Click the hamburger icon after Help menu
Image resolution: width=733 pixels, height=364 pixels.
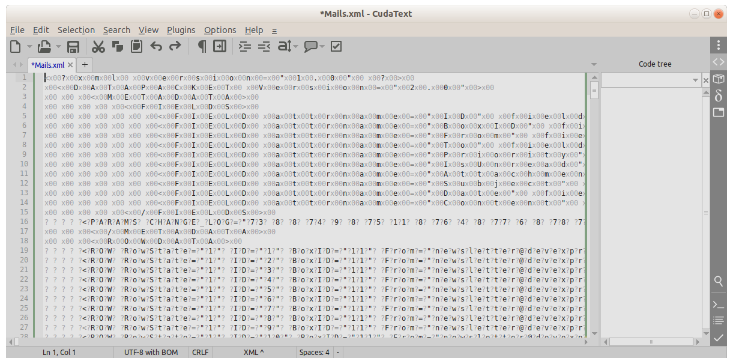[x=274, y=31]
